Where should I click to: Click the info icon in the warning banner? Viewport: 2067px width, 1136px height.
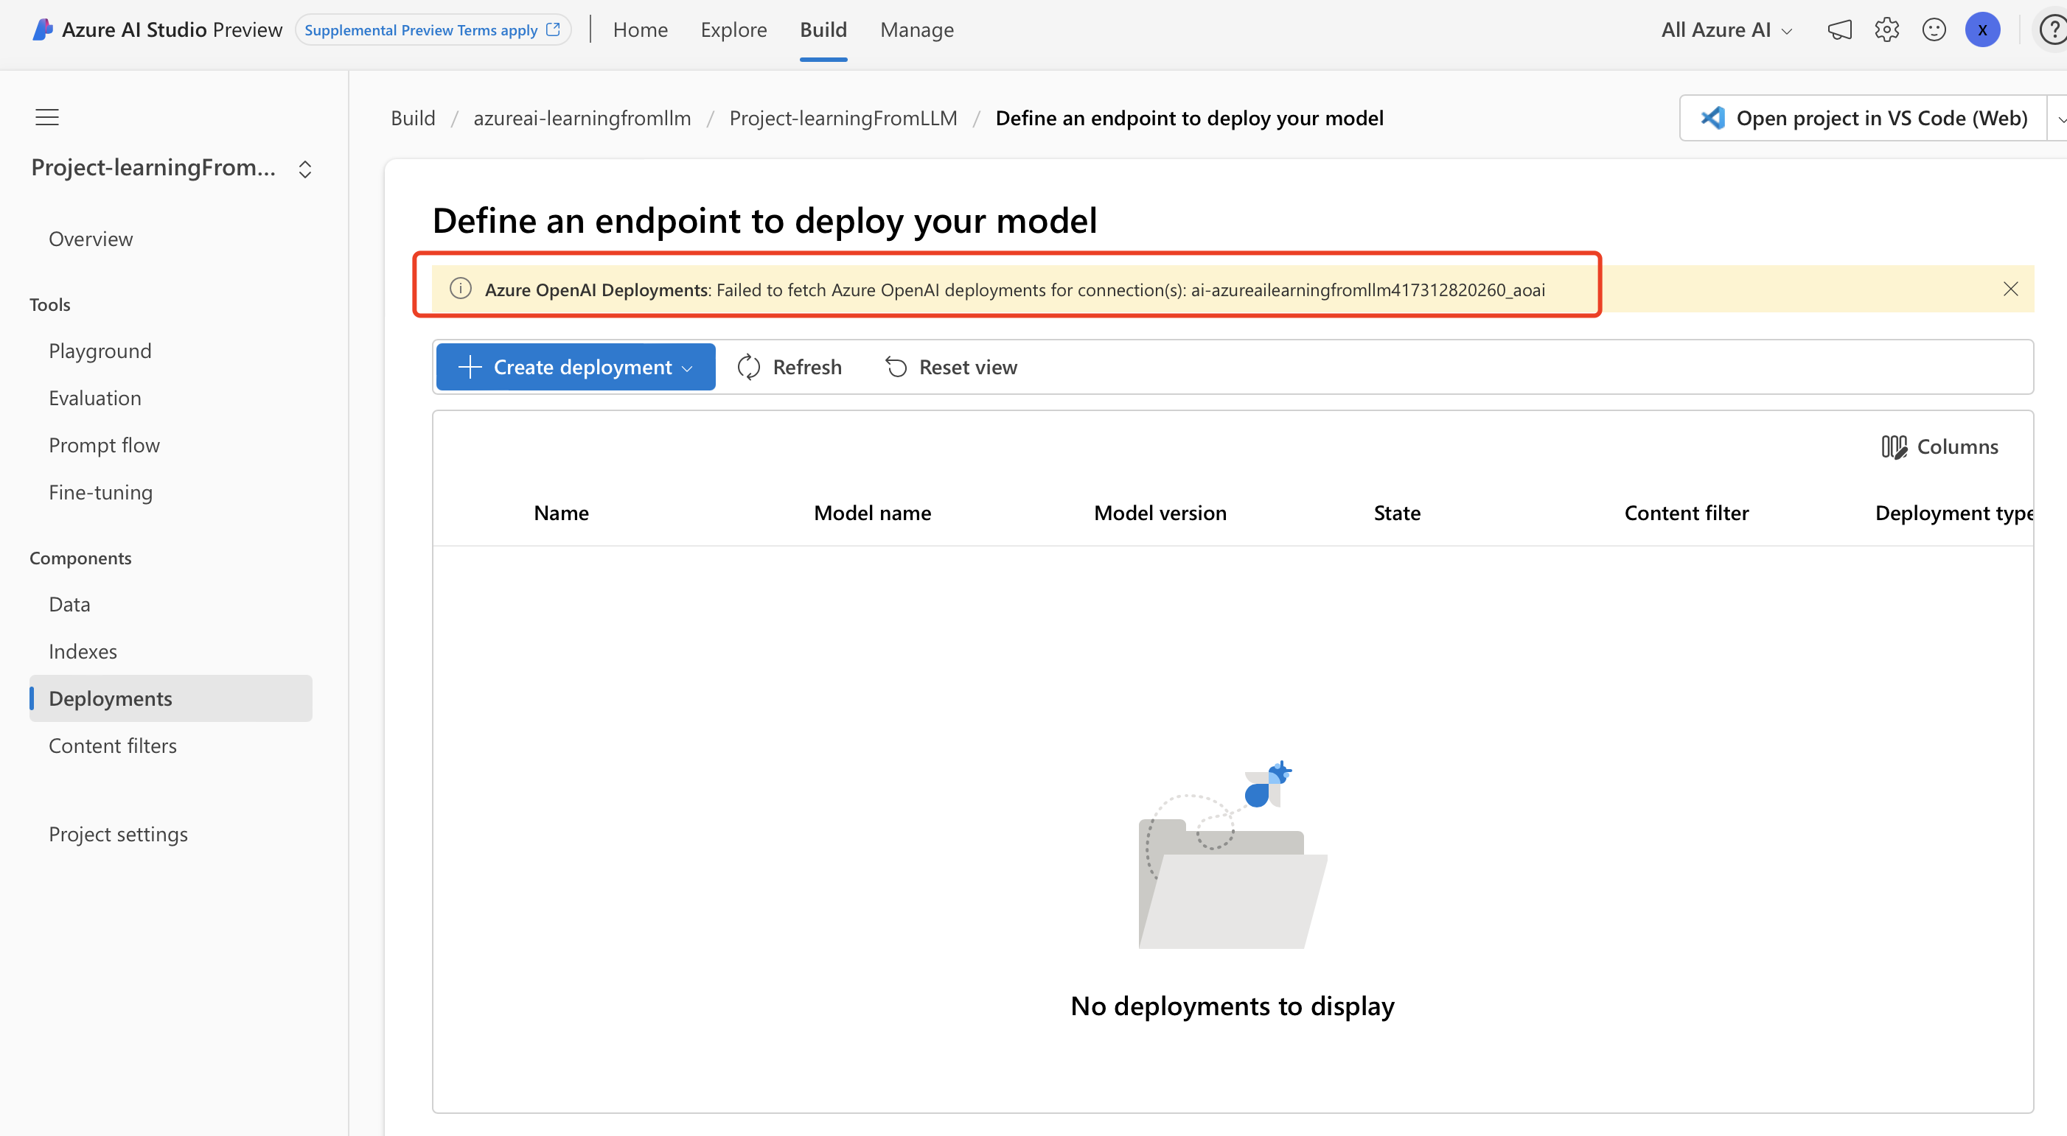461,289
